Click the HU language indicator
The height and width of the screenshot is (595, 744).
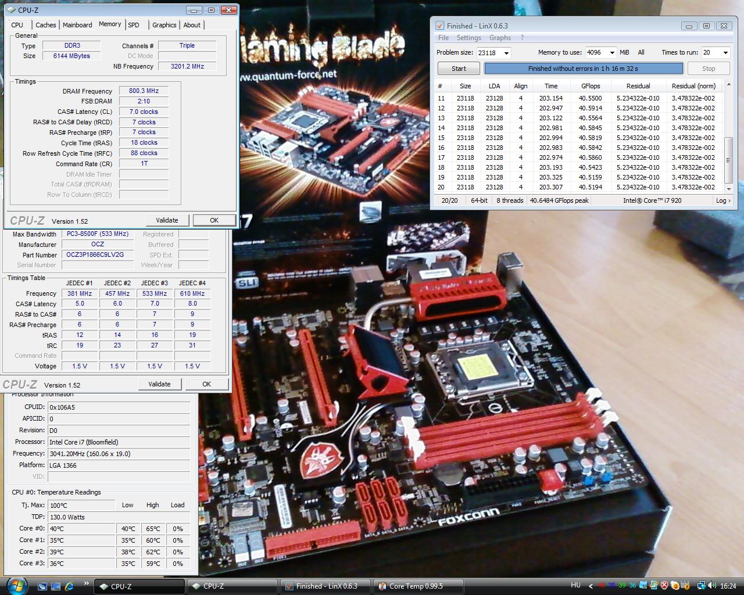(x=575, y=585)
